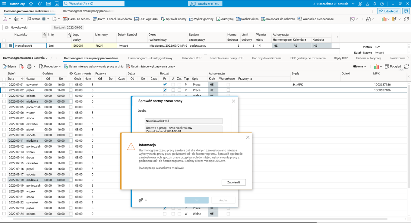Click Ustaw miejsce wykonywania pracy w dniu

click(x=93, y=66)
